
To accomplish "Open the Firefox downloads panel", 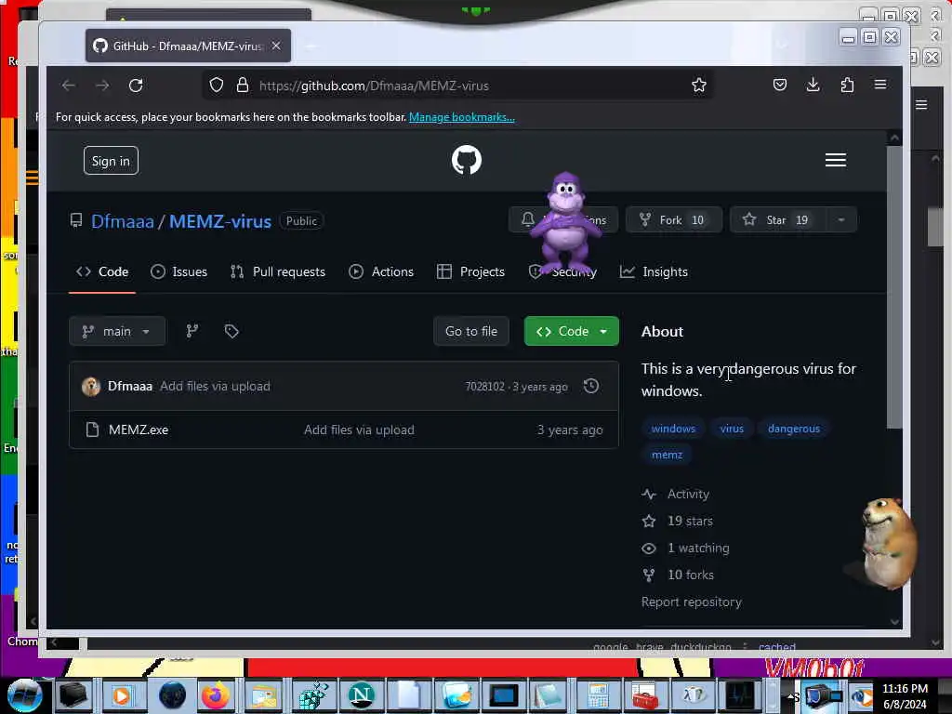I will pyautogui.click(x=813, y=85).
